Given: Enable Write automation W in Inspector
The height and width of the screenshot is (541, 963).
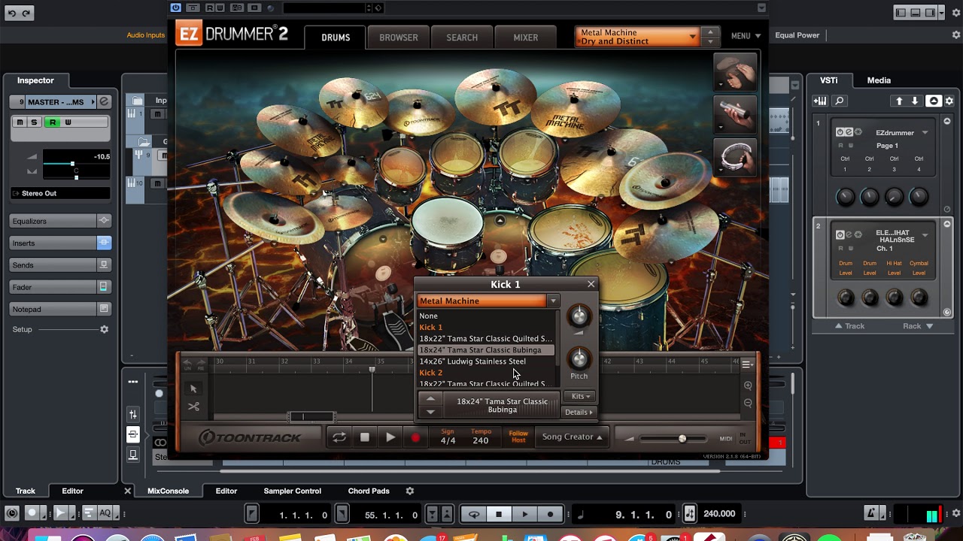Looking at the screenshot, I should (68, 122).
